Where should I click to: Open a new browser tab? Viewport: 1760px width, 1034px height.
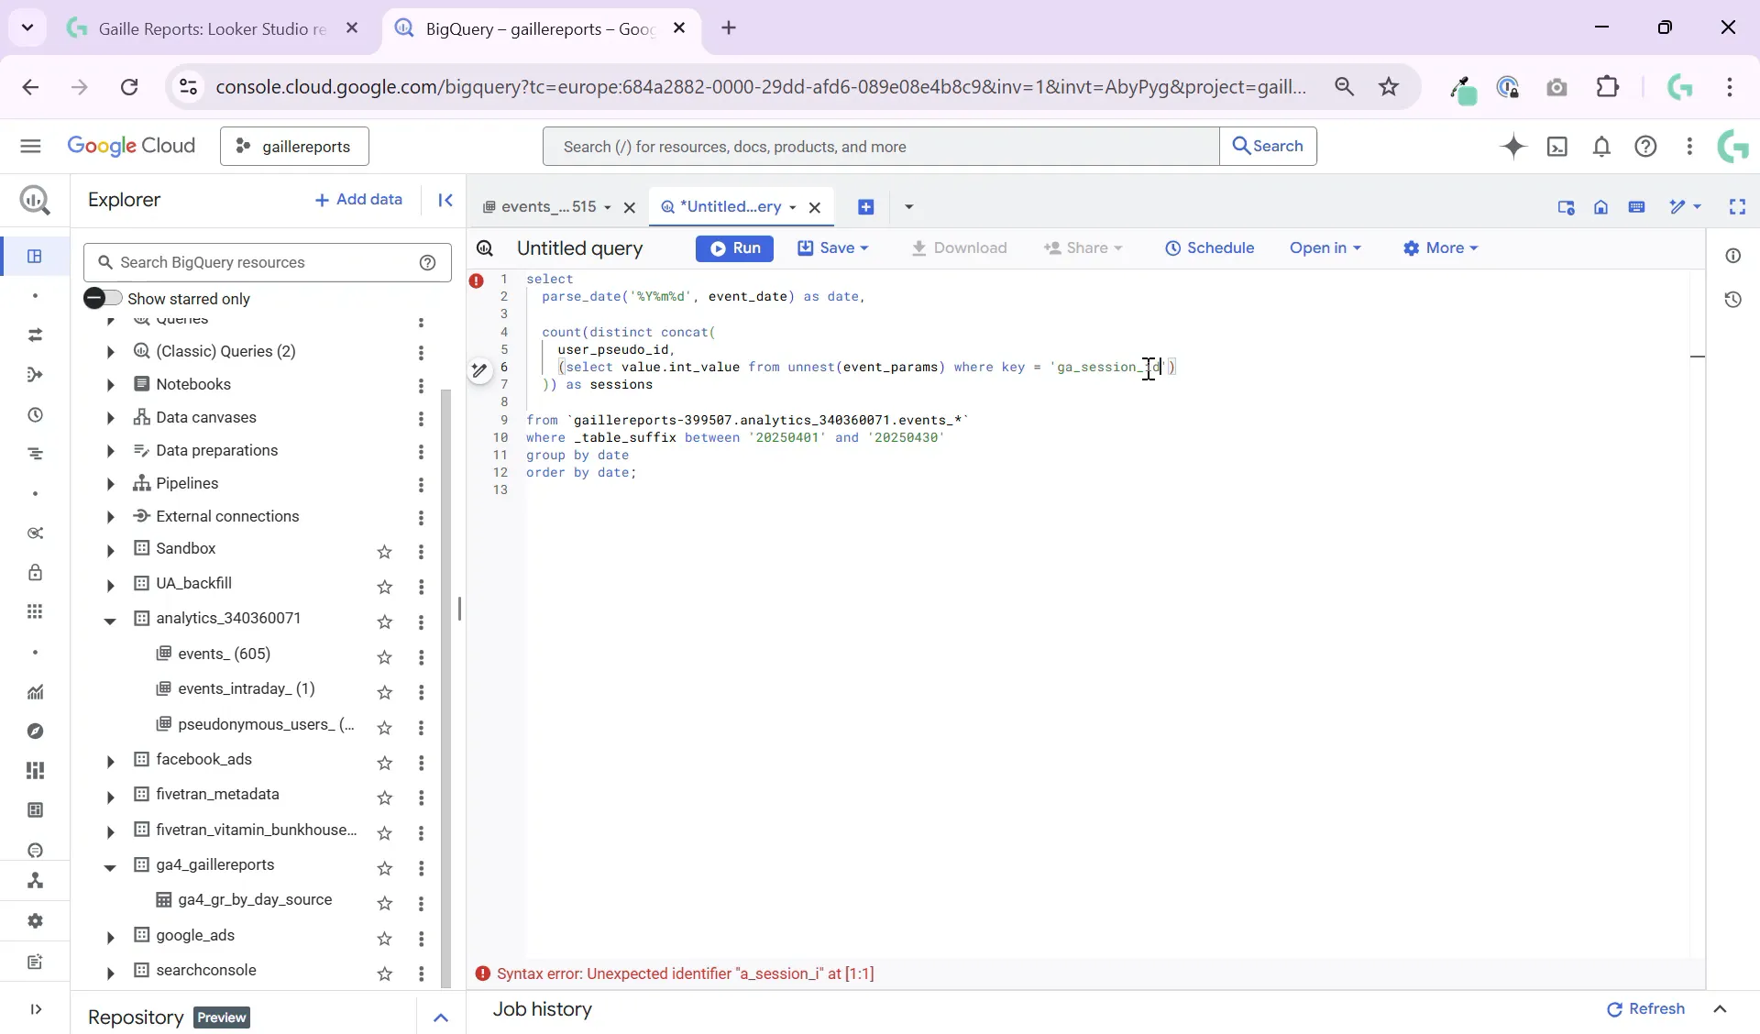[729, 28]
